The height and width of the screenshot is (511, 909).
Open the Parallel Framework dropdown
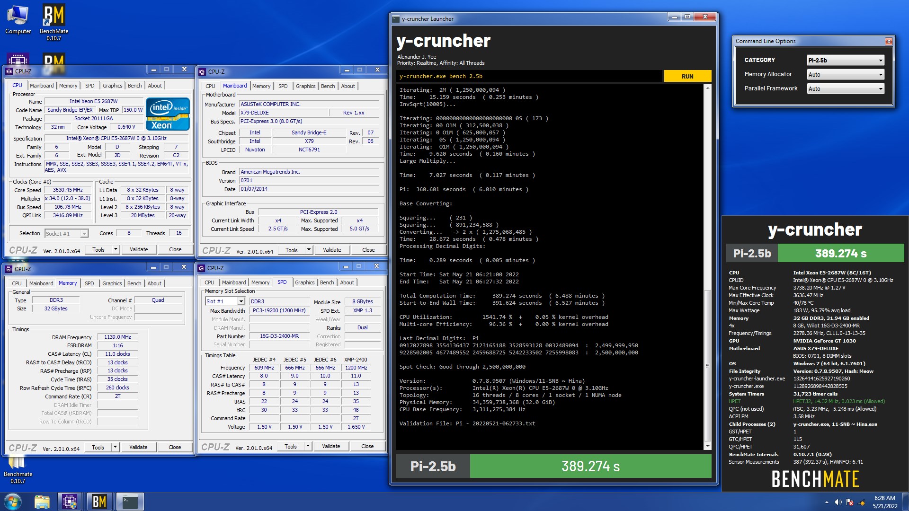pyautogui.click(x=846, y=89)
